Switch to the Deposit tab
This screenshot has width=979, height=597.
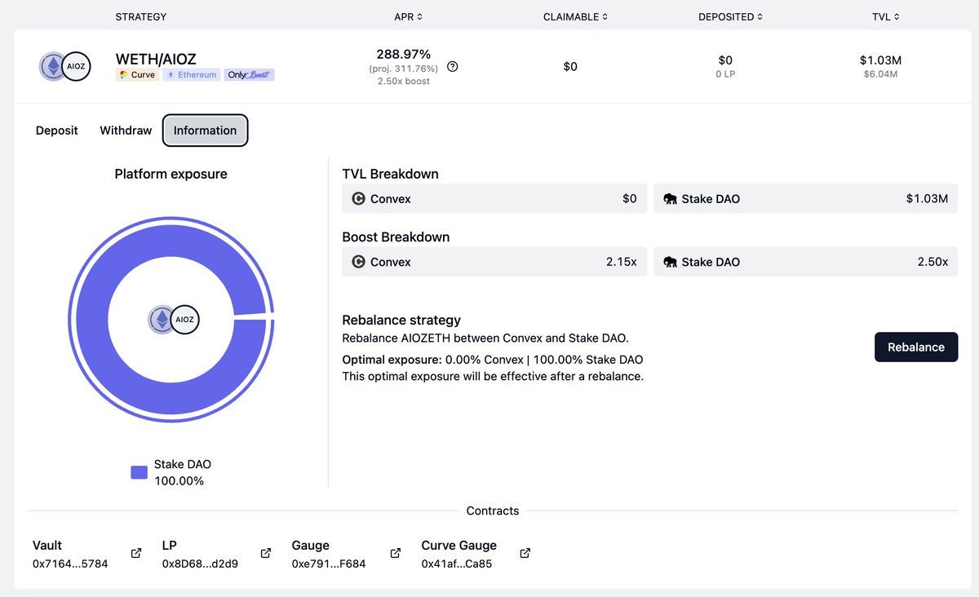(x=57, y=130)
